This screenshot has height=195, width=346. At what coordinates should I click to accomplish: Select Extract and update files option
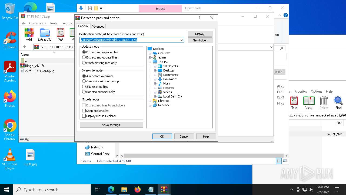(x=100, y=57)
